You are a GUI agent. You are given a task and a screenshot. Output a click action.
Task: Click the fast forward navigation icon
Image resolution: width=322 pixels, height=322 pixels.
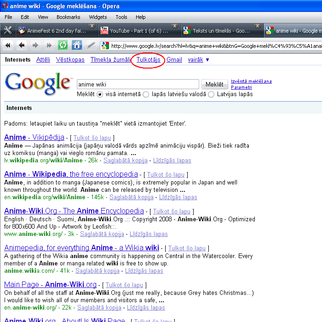(x=49, y=45)
